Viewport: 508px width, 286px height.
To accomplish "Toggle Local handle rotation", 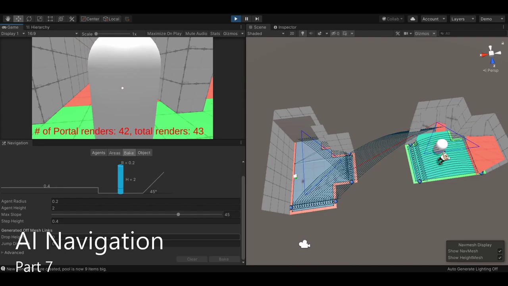I will [x=111, y=19].
